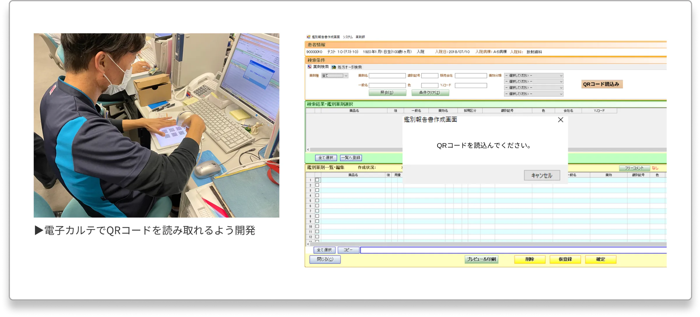Click the left scroll arrow in search results
The height and width of the screenshot is (317, 700).
[308, 150]
